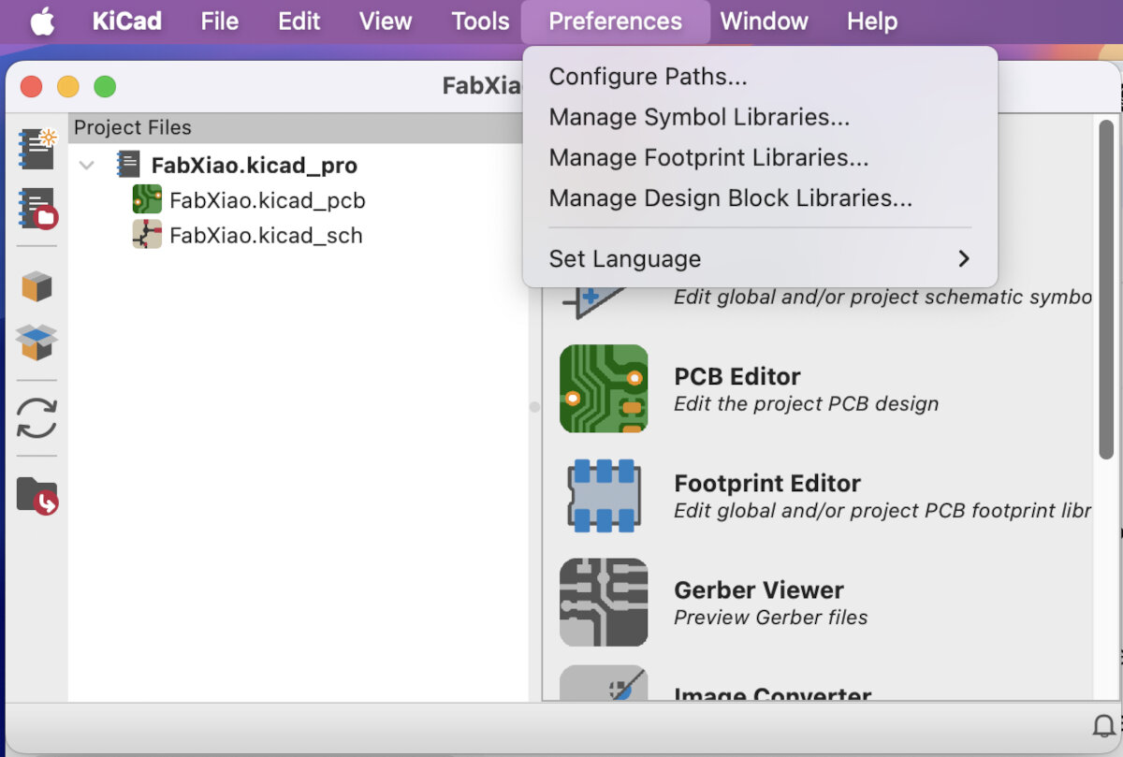Click the launcher panel vertical scrollbar
This screenshot has width=1123, height=757.
coord(1106,290)
